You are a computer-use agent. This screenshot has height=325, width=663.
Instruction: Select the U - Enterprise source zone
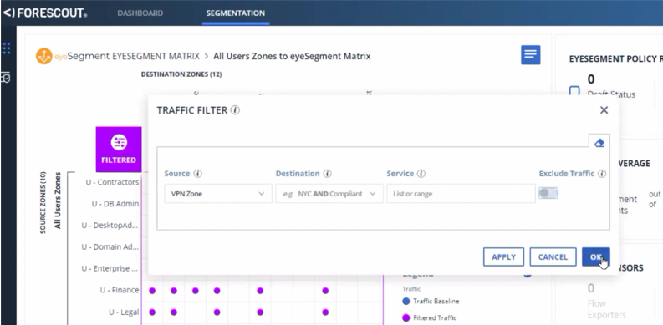110,268
